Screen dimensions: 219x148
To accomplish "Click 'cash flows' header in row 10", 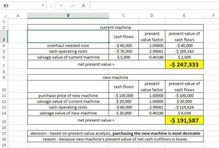I will click(124, 86).
